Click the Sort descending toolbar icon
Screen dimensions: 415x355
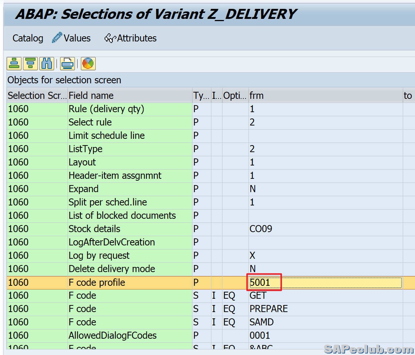click(x=30, y=63)
